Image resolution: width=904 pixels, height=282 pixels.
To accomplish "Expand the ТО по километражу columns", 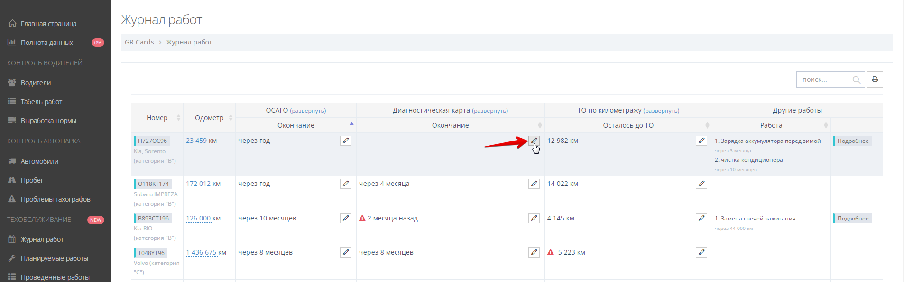I will [661, 111].
